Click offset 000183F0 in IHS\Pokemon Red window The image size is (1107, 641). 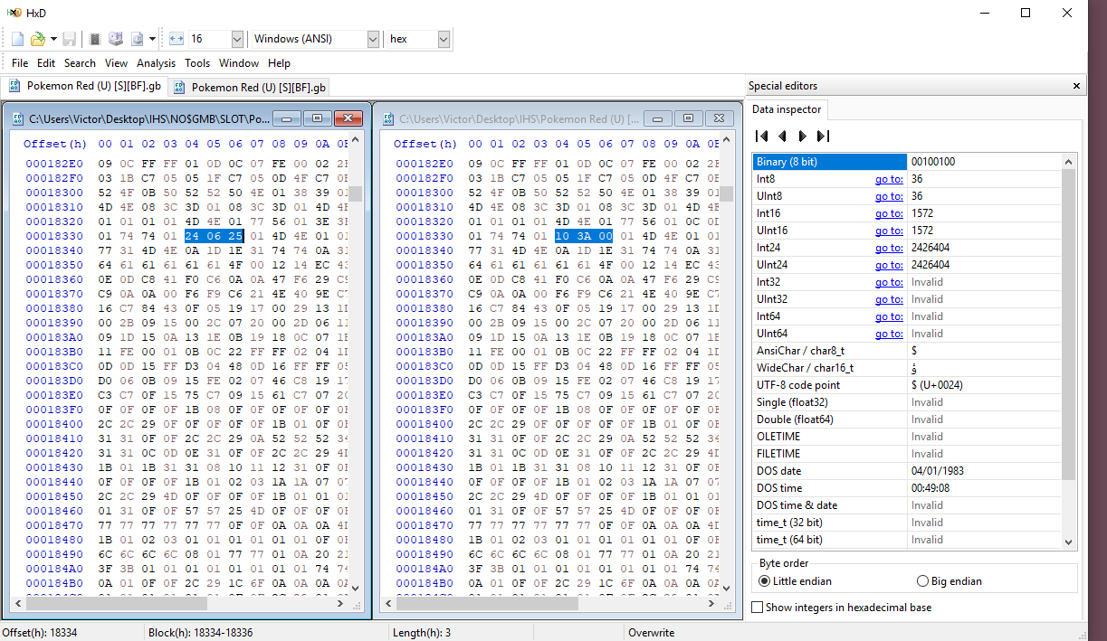(425, 410)
